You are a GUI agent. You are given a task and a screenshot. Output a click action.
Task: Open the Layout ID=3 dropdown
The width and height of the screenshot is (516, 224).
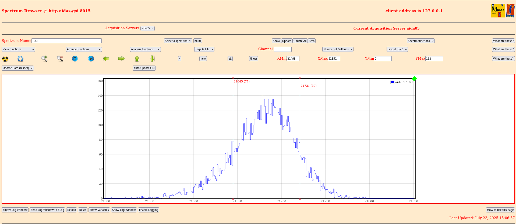pyautogui.click(x=397, y=49)
